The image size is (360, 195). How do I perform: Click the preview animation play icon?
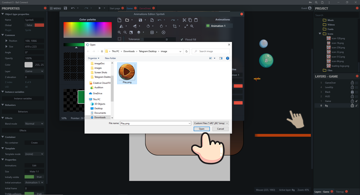[163, 32]
